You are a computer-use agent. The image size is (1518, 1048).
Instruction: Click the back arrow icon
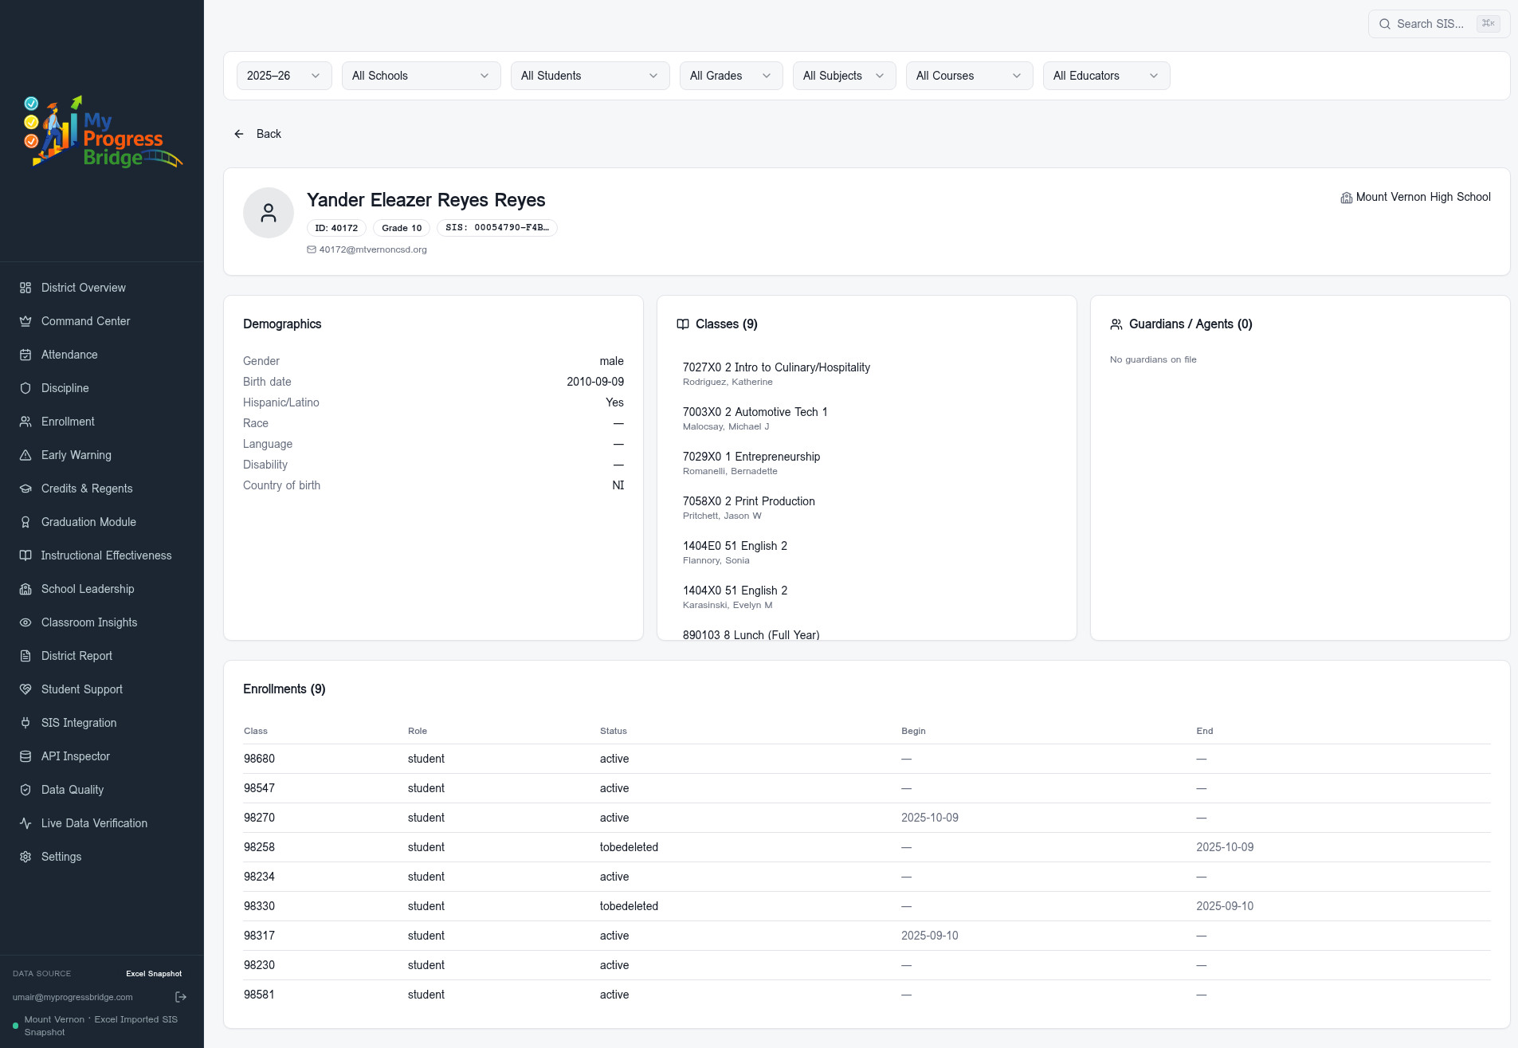click(x=239, y=134)
